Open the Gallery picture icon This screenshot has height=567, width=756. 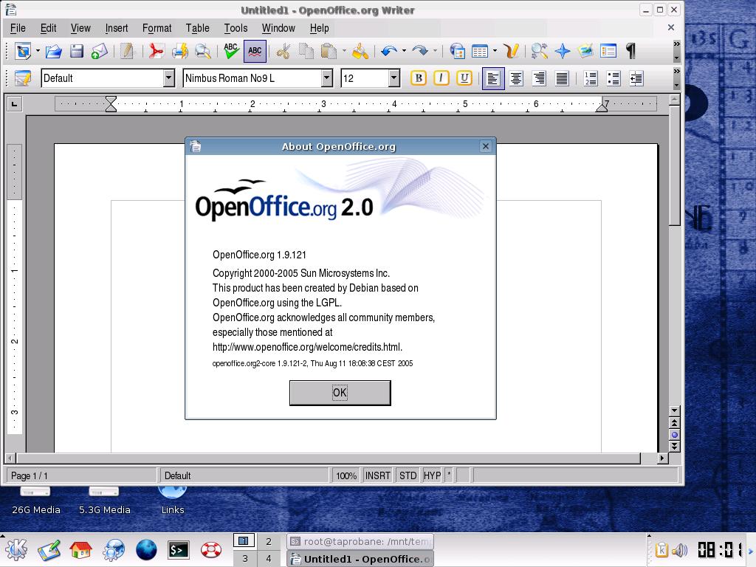pyautogui.click(x=585, y=51)
